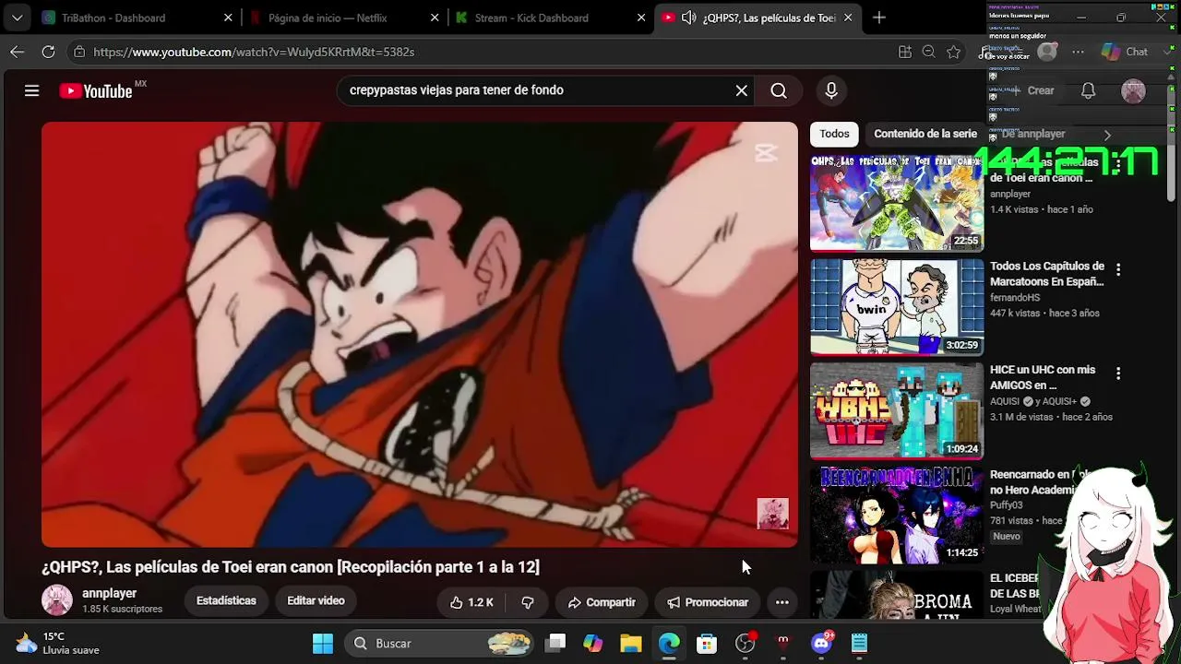
Task: Close the Kick Dashboard tab
Action: click(641, 18)
